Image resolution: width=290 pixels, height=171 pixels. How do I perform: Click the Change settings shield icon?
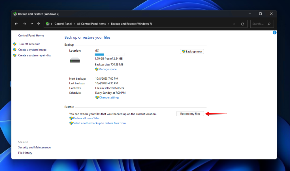click(98, 97)
